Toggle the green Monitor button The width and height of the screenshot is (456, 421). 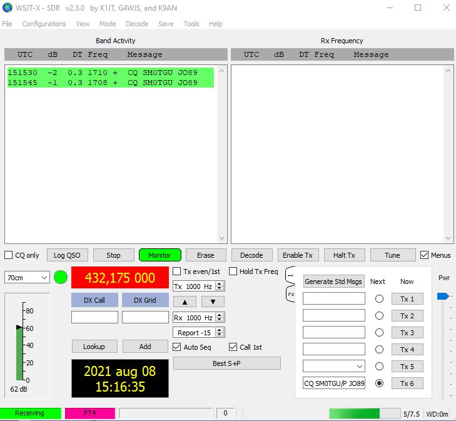160,255
